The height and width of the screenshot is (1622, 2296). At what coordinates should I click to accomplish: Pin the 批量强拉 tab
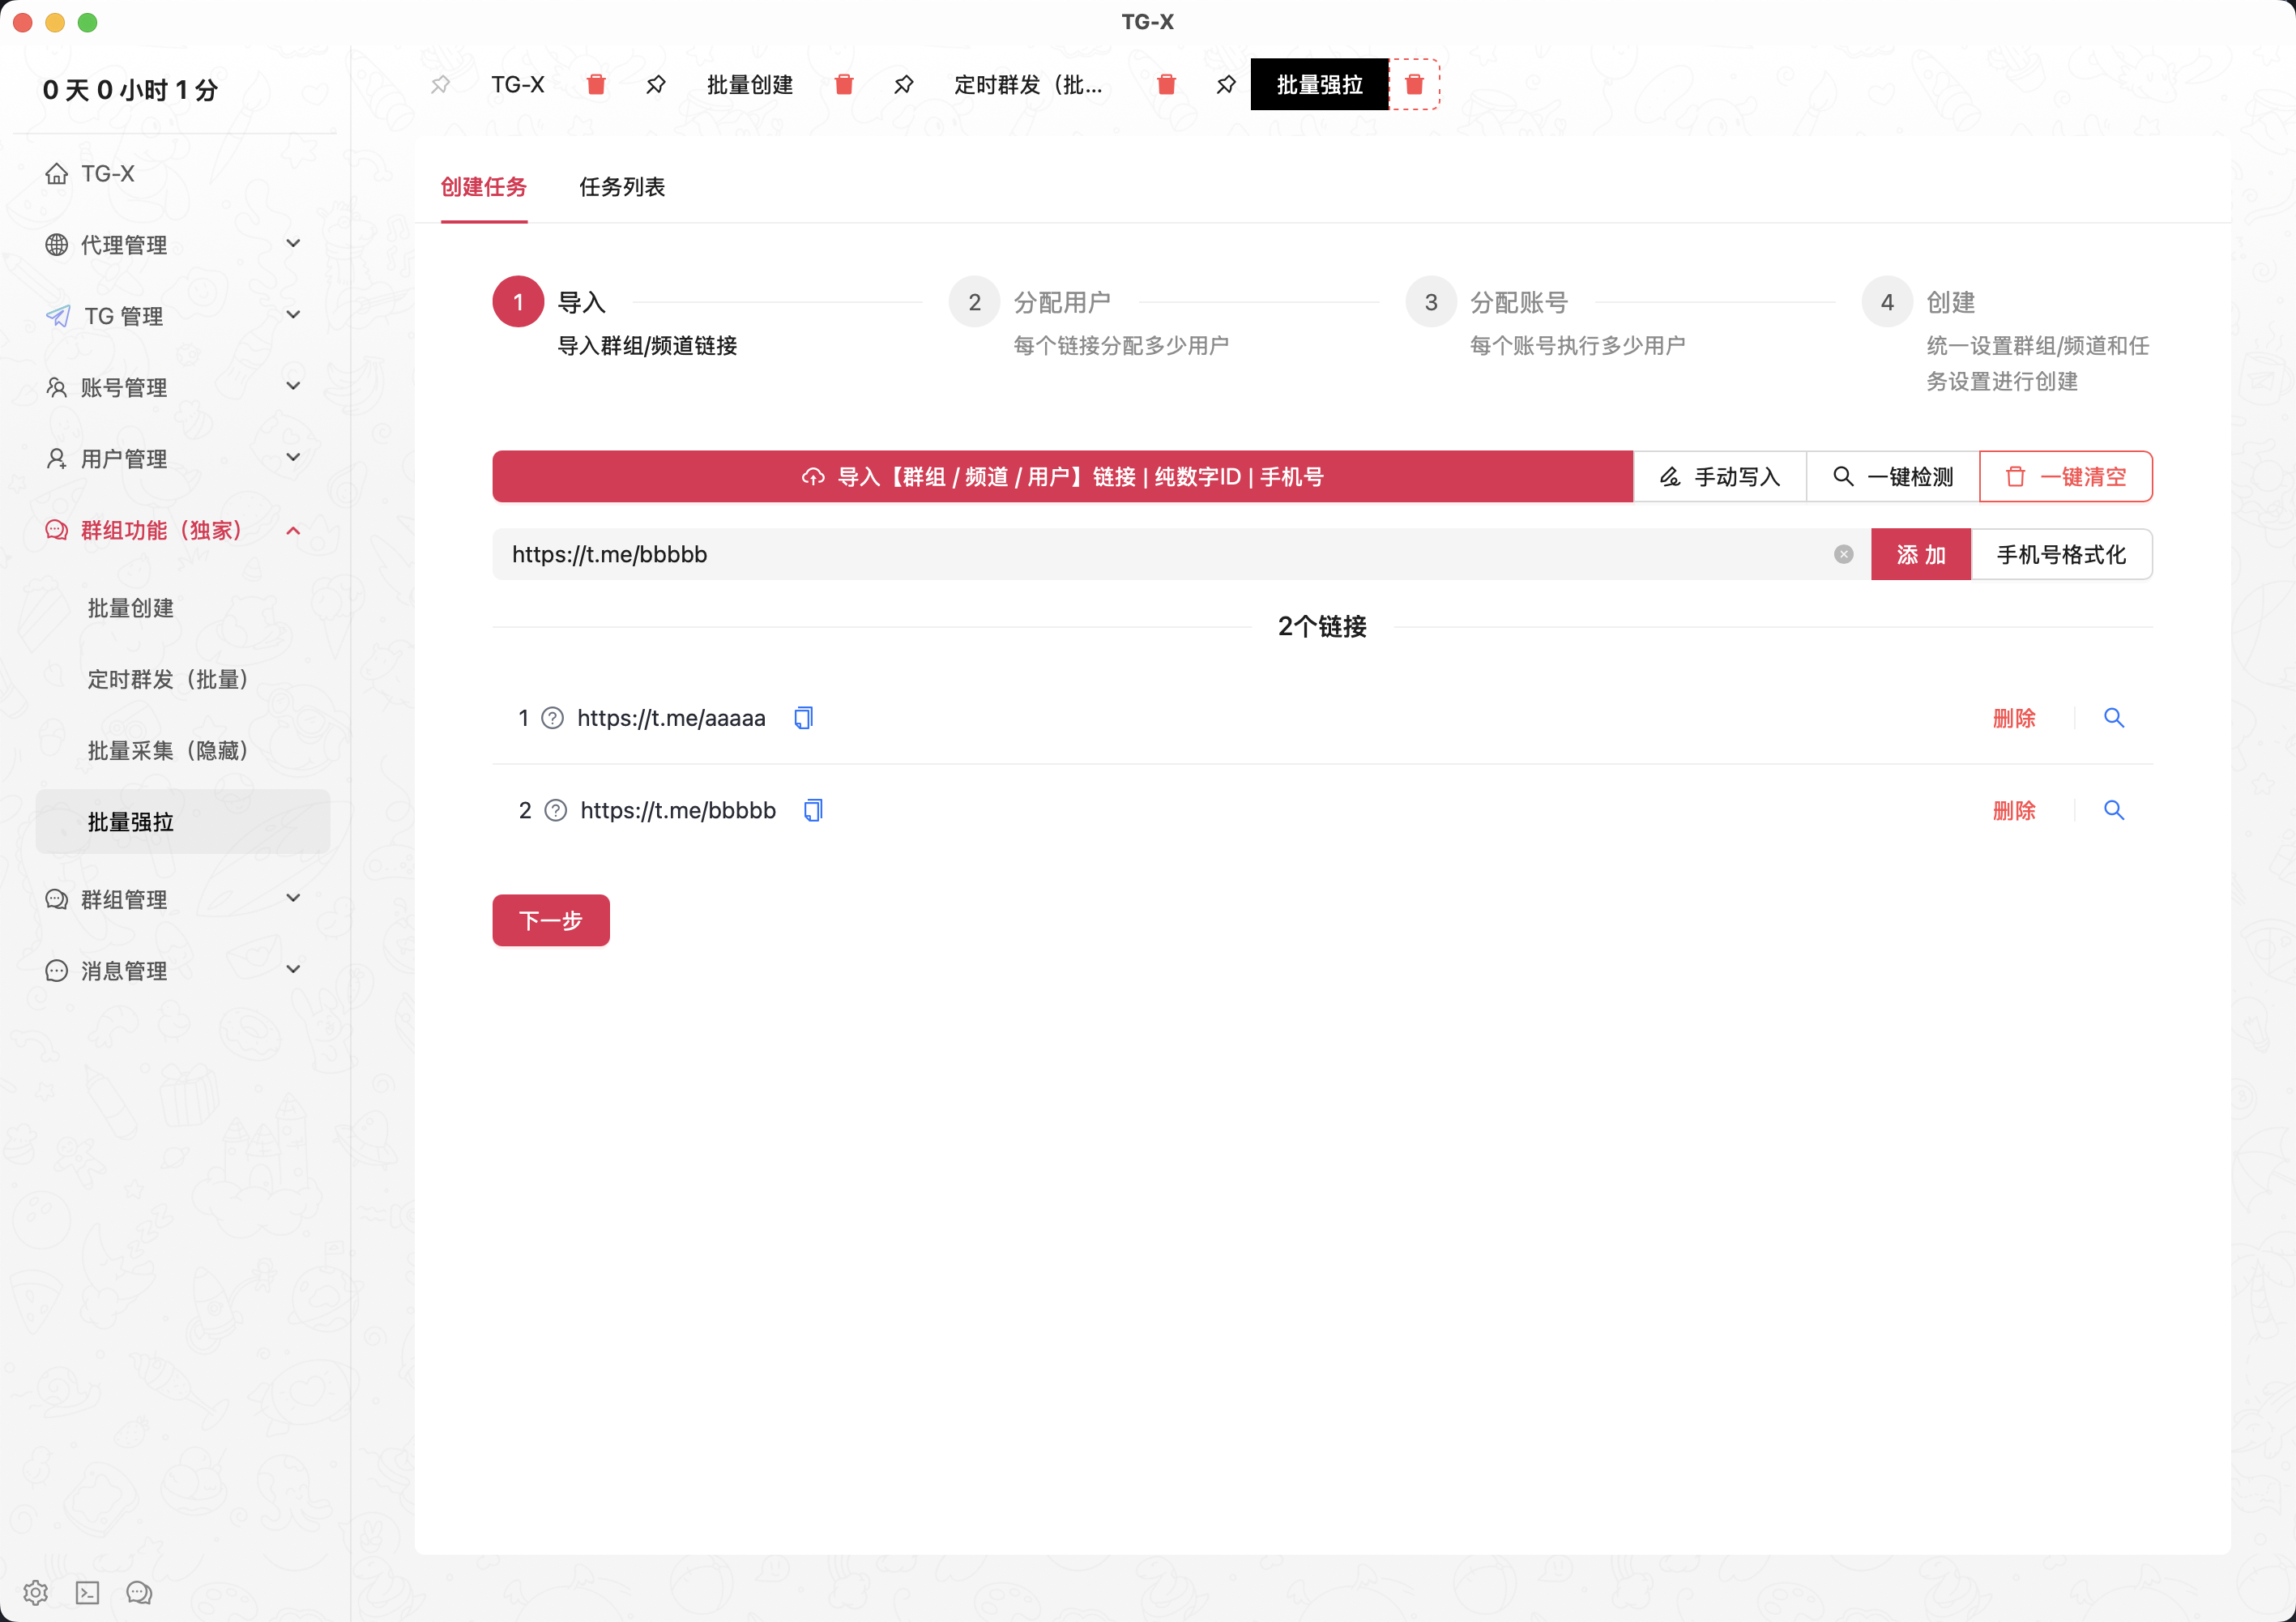click(1226, 85)
